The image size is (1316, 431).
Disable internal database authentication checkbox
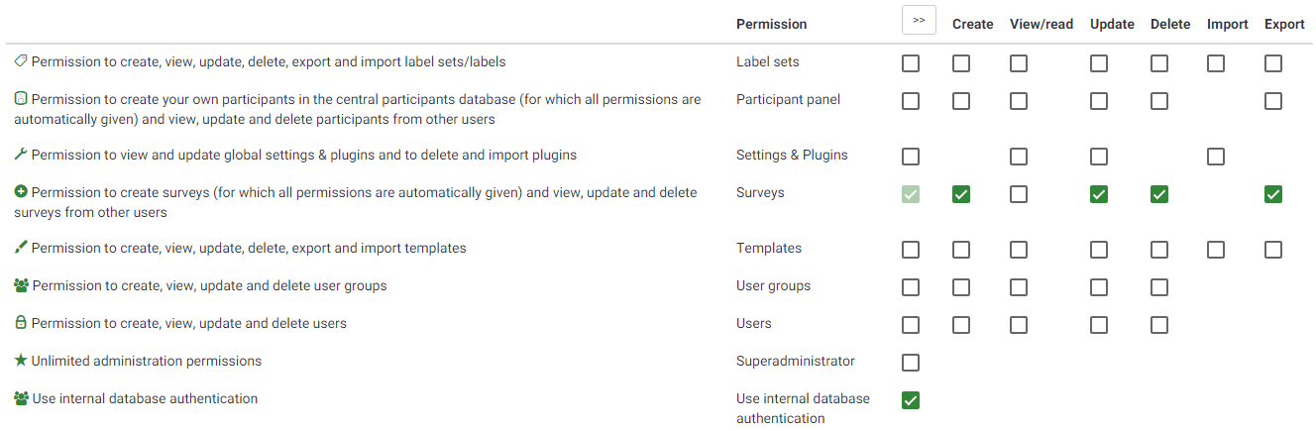[x=911, y=401]
